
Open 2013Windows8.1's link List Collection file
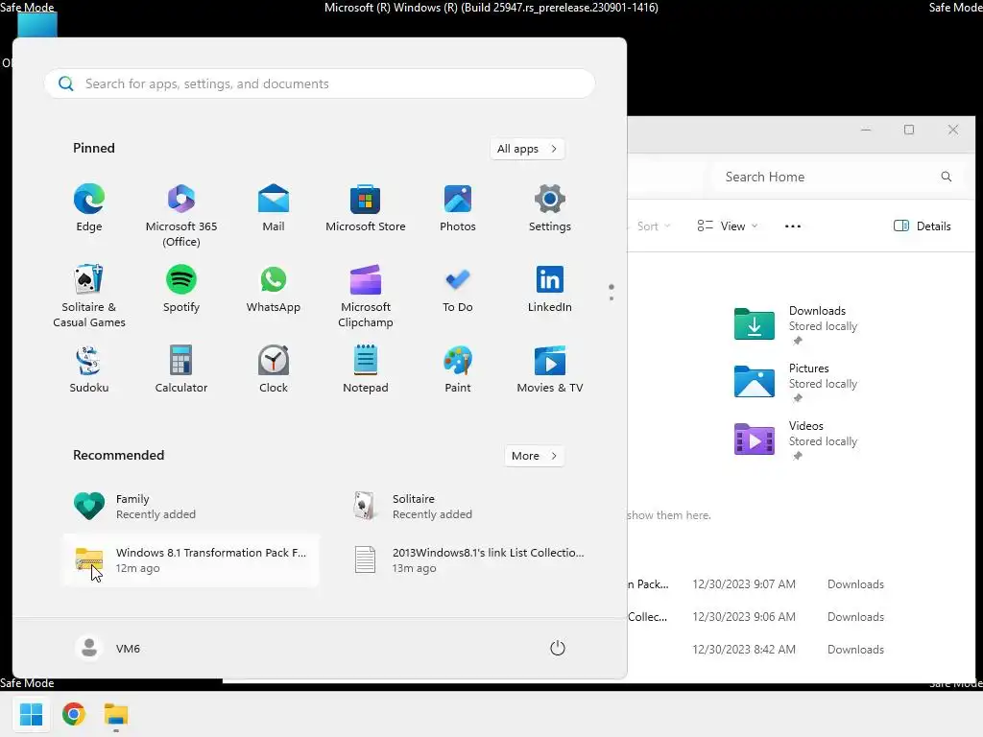[468, 560]
